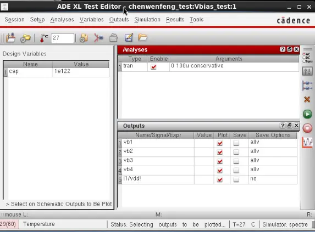Open the Outputs menu

[119, 20]
